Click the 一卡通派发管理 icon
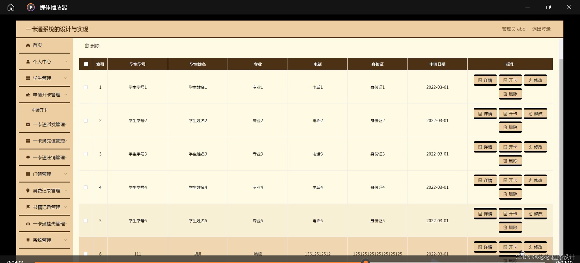Screen dimensions: 580x263 pos(28,124)
